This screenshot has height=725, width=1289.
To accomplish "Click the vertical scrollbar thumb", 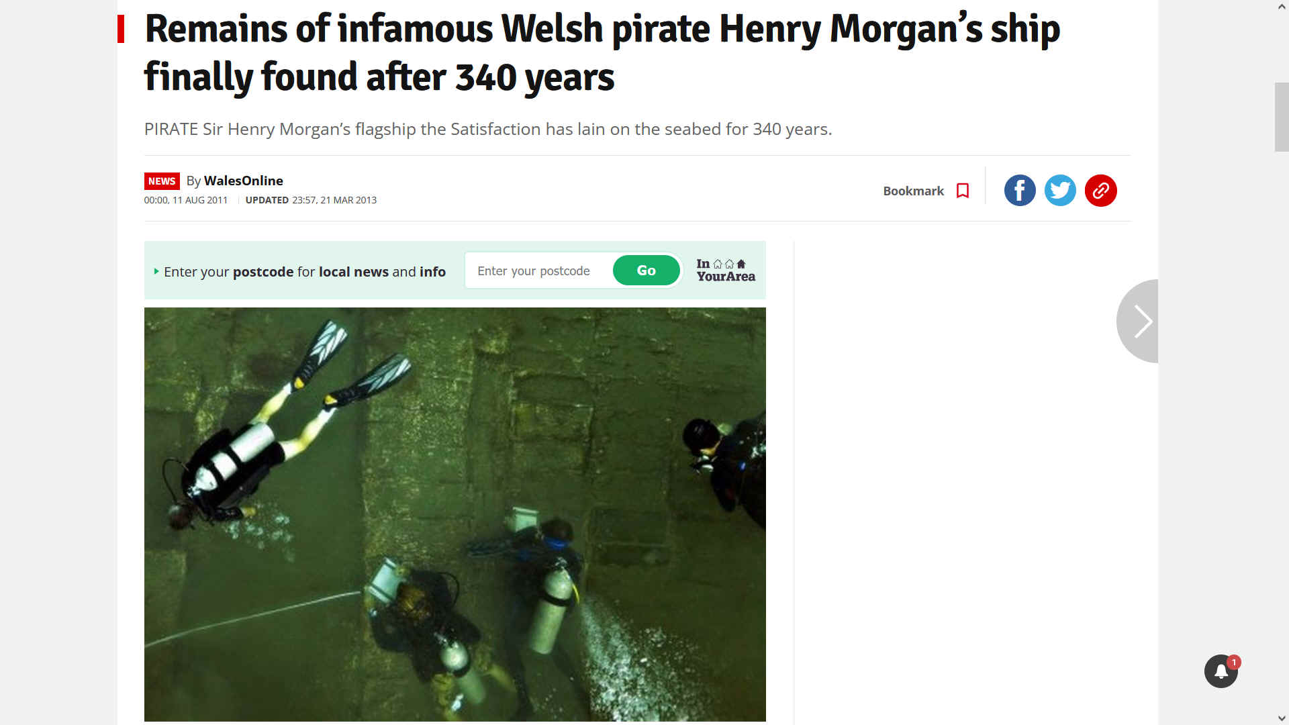I will [x=1282, y=117].
